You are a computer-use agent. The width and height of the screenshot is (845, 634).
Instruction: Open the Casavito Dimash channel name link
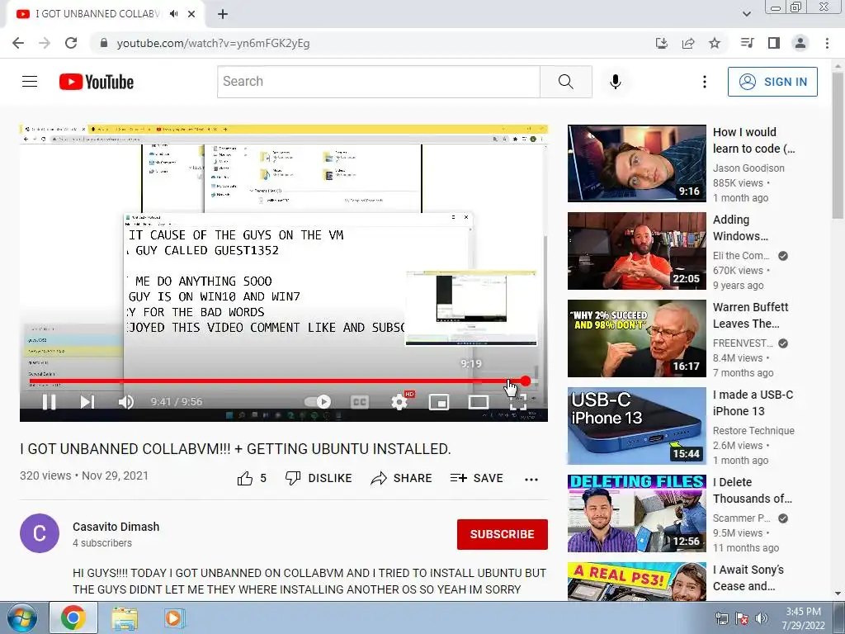pyautogui.click(x=116, y=527)
